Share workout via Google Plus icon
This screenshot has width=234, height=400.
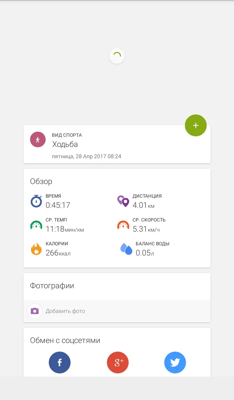click(x=118, y=362)
